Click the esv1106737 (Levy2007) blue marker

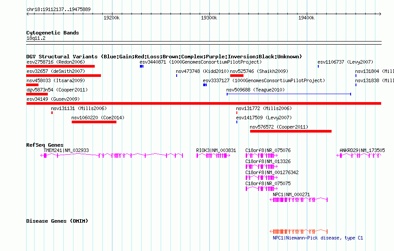pos(318,66)
